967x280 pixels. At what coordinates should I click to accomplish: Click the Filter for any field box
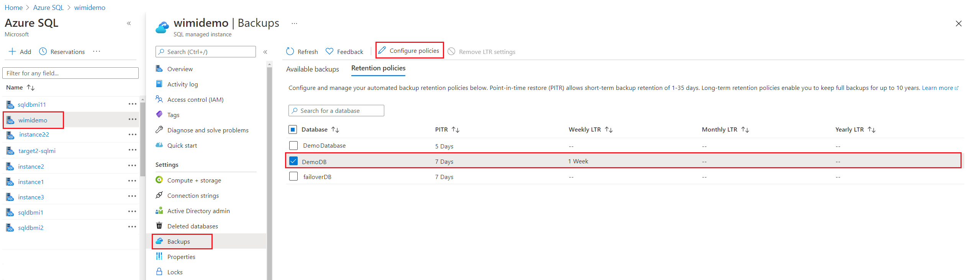70,73
